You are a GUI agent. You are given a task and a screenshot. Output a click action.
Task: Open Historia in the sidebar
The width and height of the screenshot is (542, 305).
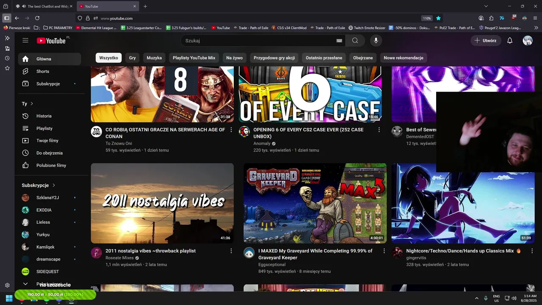(50, 116)
